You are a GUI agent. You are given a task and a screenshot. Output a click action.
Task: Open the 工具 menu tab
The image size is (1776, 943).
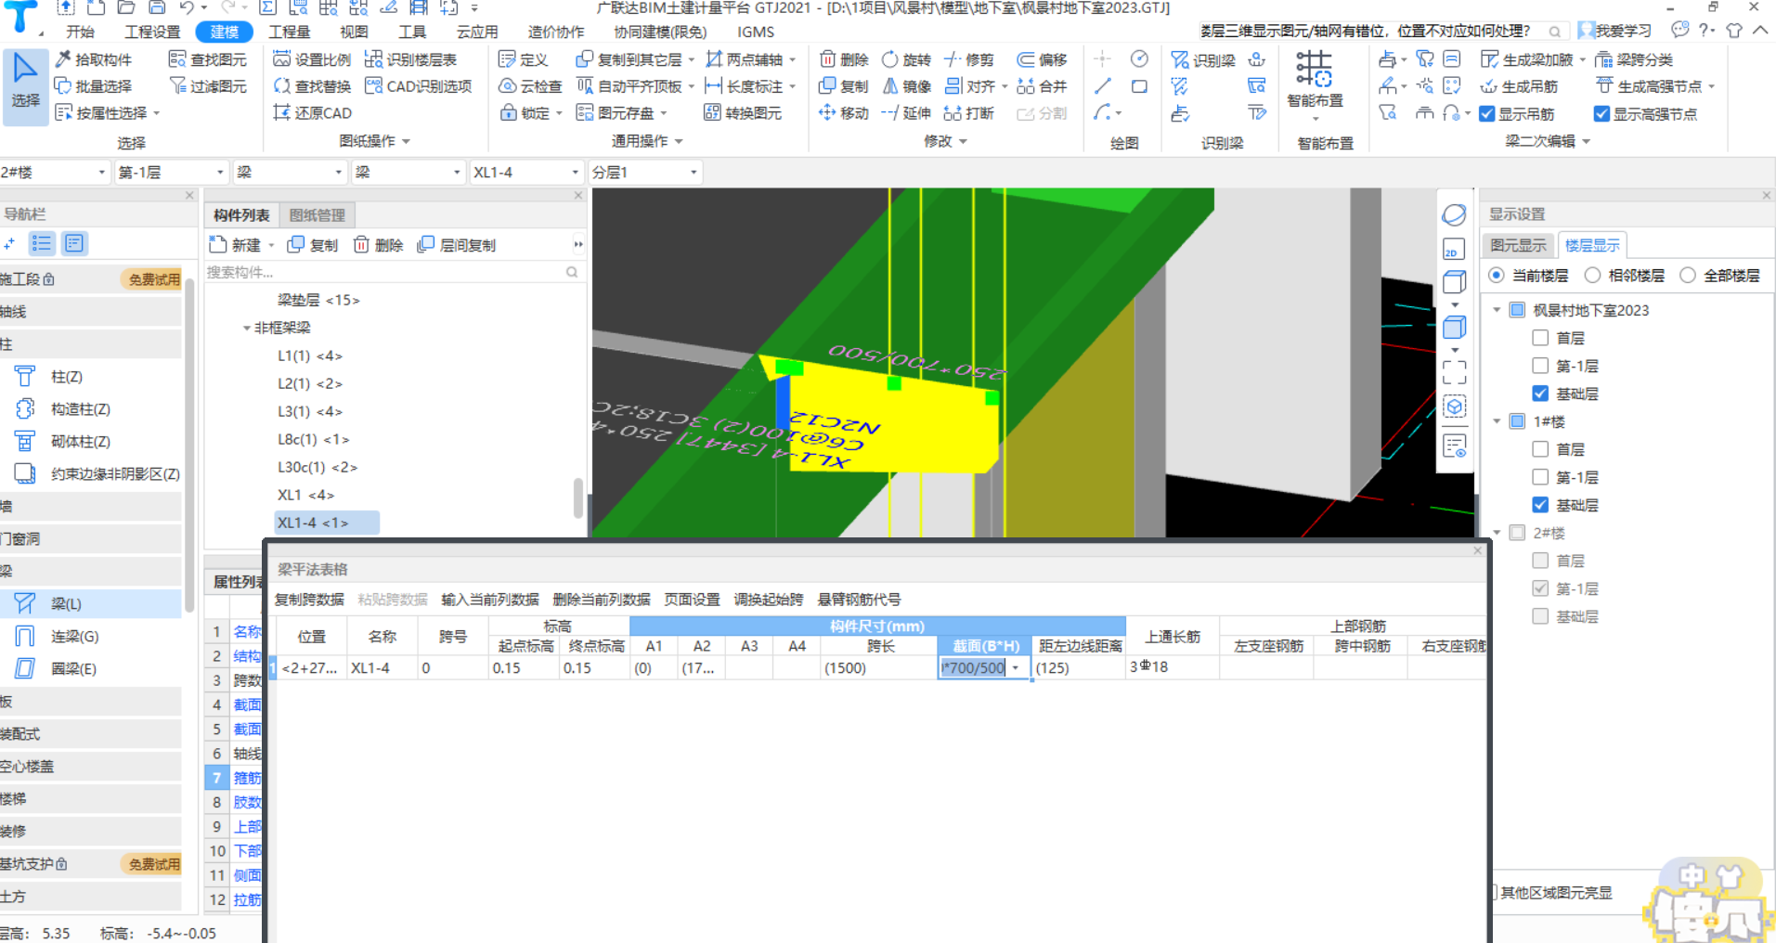(412, 32)
